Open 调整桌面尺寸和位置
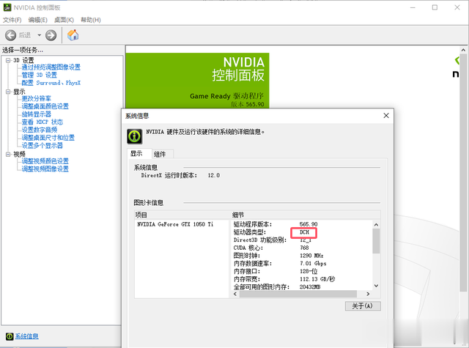 (48, 138)
